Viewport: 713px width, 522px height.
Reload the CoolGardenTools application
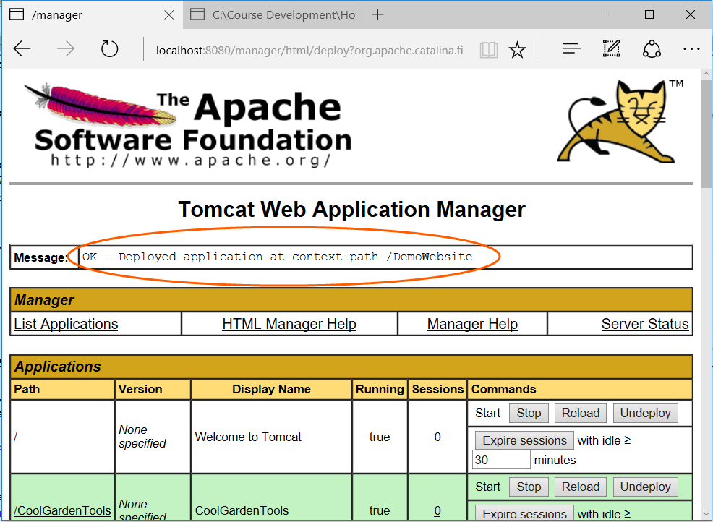581,487
